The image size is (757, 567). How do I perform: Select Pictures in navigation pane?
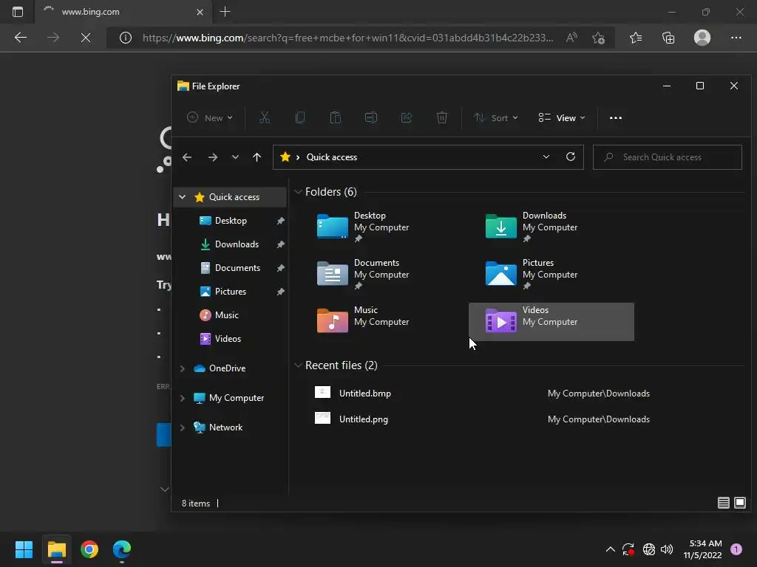pos(231,291)
